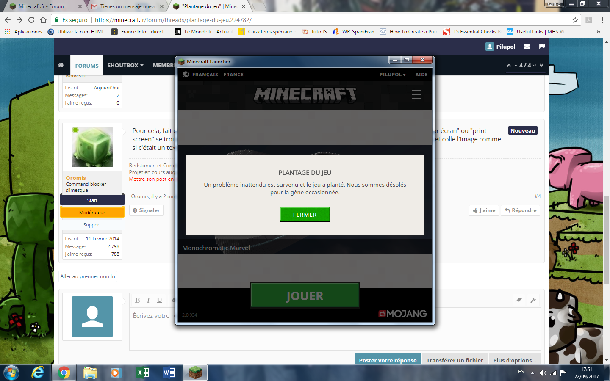Expand bookmarks overflow chevron
The height and width of the screenshot is (381, 610).
click(x=599, y=32)
